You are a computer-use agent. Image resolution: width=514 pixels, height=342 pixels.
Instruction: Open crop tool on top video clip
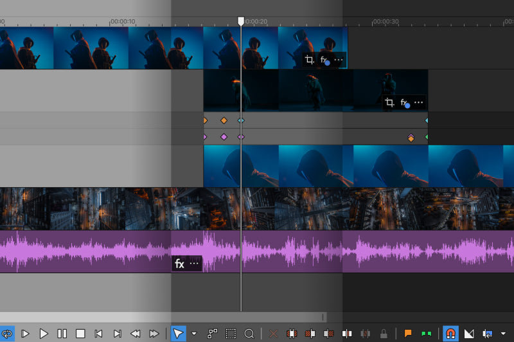pyautogui.click(x=309, y=60)
